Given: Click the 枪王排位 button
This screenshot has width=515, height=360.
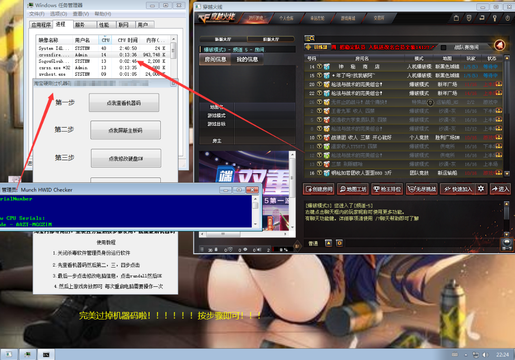Looking at the screenshot, I should coord(387,189).
